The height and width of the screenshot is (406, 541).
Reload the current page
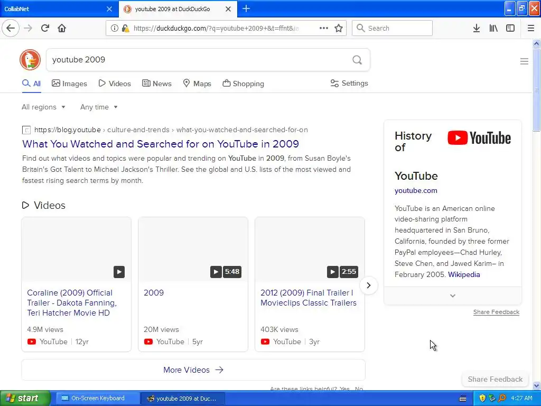coord(45,28)
